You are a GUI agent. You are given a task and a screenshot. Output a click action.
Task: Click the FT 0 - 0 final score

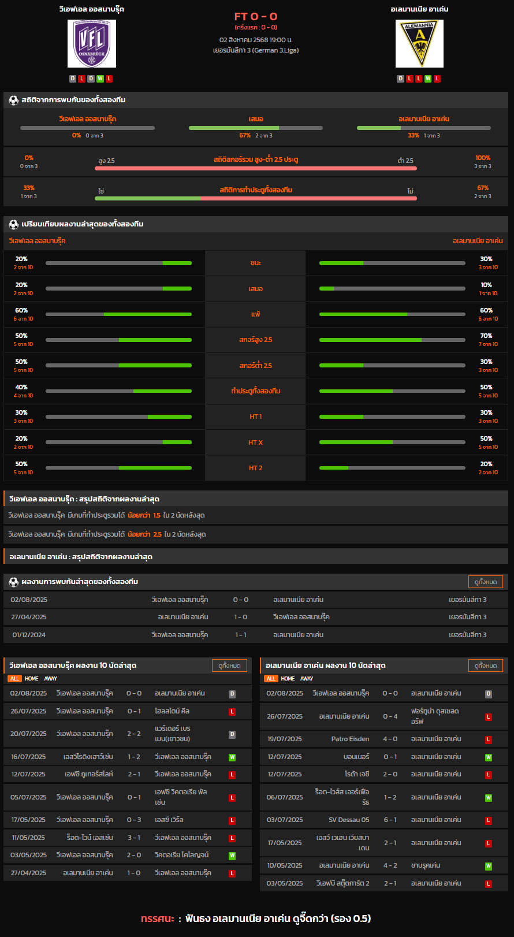point(256,16)
